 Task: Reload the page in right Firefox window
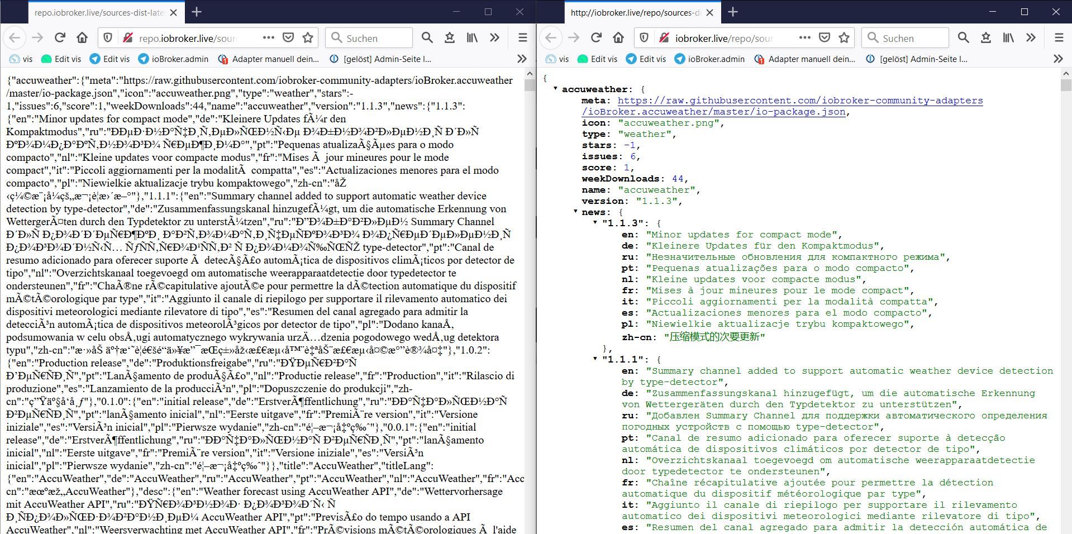[596, 38]
